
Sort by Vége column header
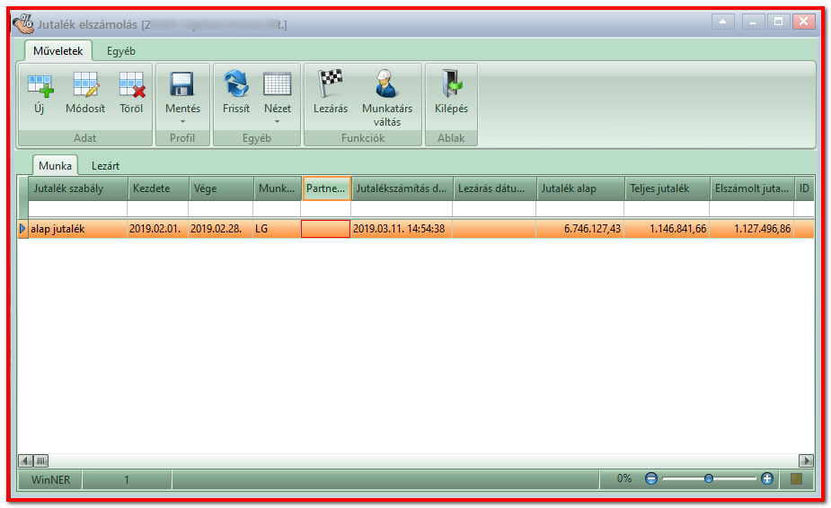(x=221, y=188)
